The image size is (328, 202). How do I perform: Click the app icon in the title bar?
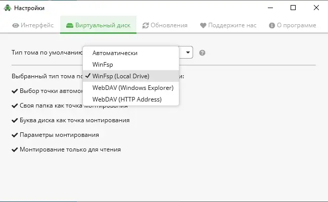[7, 8]
